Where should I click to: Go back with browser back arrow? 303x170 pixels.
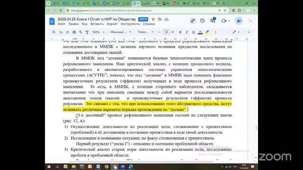pos(49,10)
